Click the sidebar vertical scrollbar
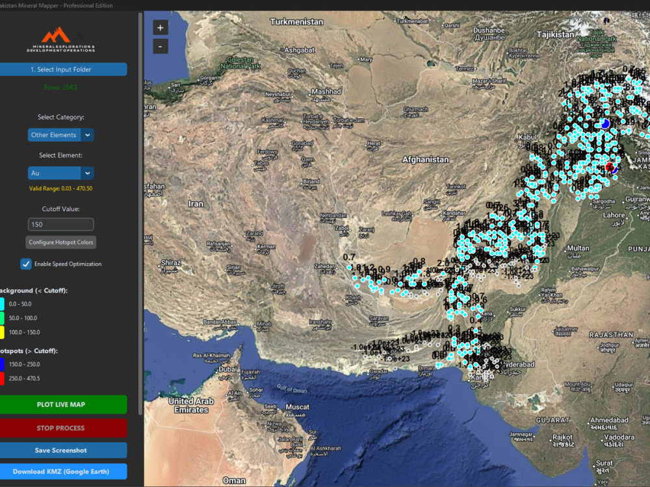Screen dimensions: 650x487 click(140, 213)
